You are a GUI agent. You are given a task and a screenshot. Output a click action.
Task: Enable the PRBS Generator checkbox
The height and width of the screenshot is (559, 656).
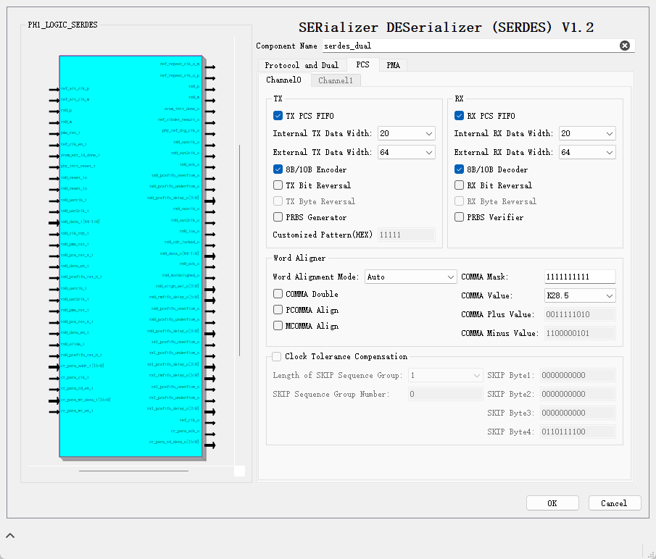pyautogui.click(x=278, y=217)
